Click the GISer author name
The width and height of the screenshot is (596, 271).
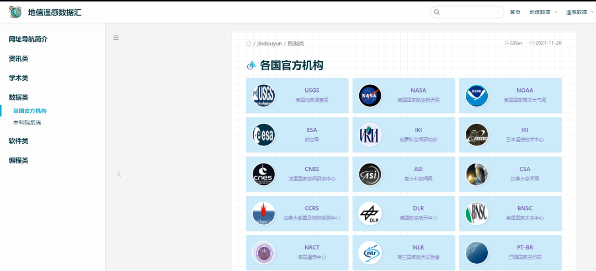click(x=516, y=43)
